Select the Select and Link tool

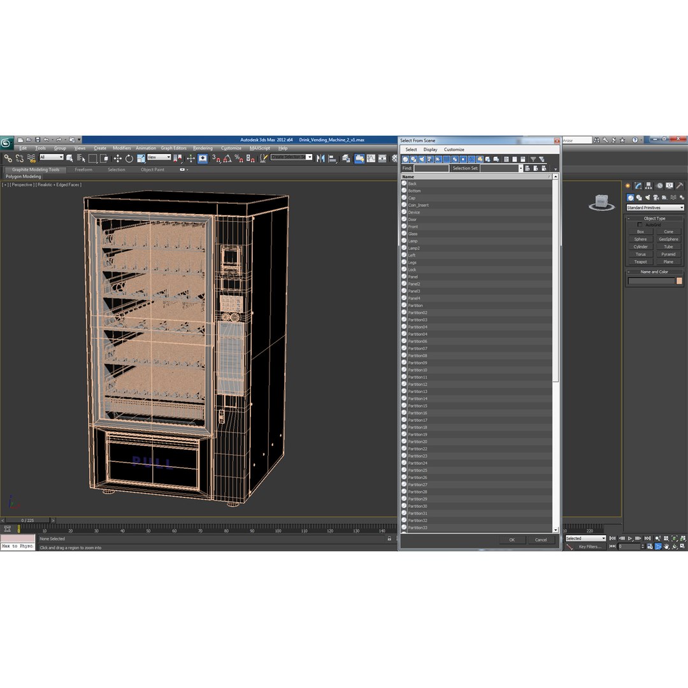pyautogui.click(x=8, y=159)
